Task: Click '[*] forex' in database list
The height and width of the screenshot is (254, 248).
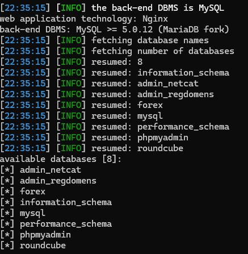Action: 23,191
